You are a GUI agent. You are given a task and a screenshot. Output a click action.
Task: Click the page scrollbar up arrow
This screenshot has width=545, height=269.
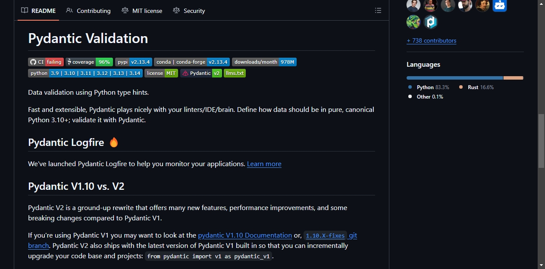541,3
